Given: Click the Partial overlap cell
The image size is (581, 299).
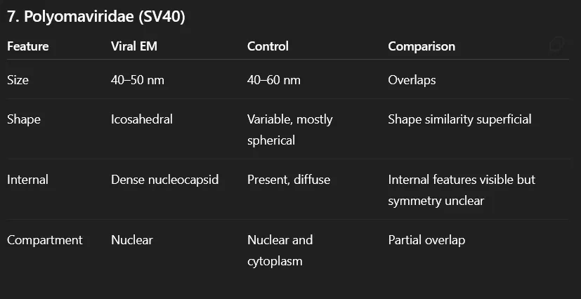Looking at the screenshot, I should click(426, 240).
